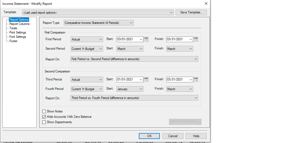Open calendar picker for First Period finish date
The image size is (286, 143).
click(x=196, y=39)
